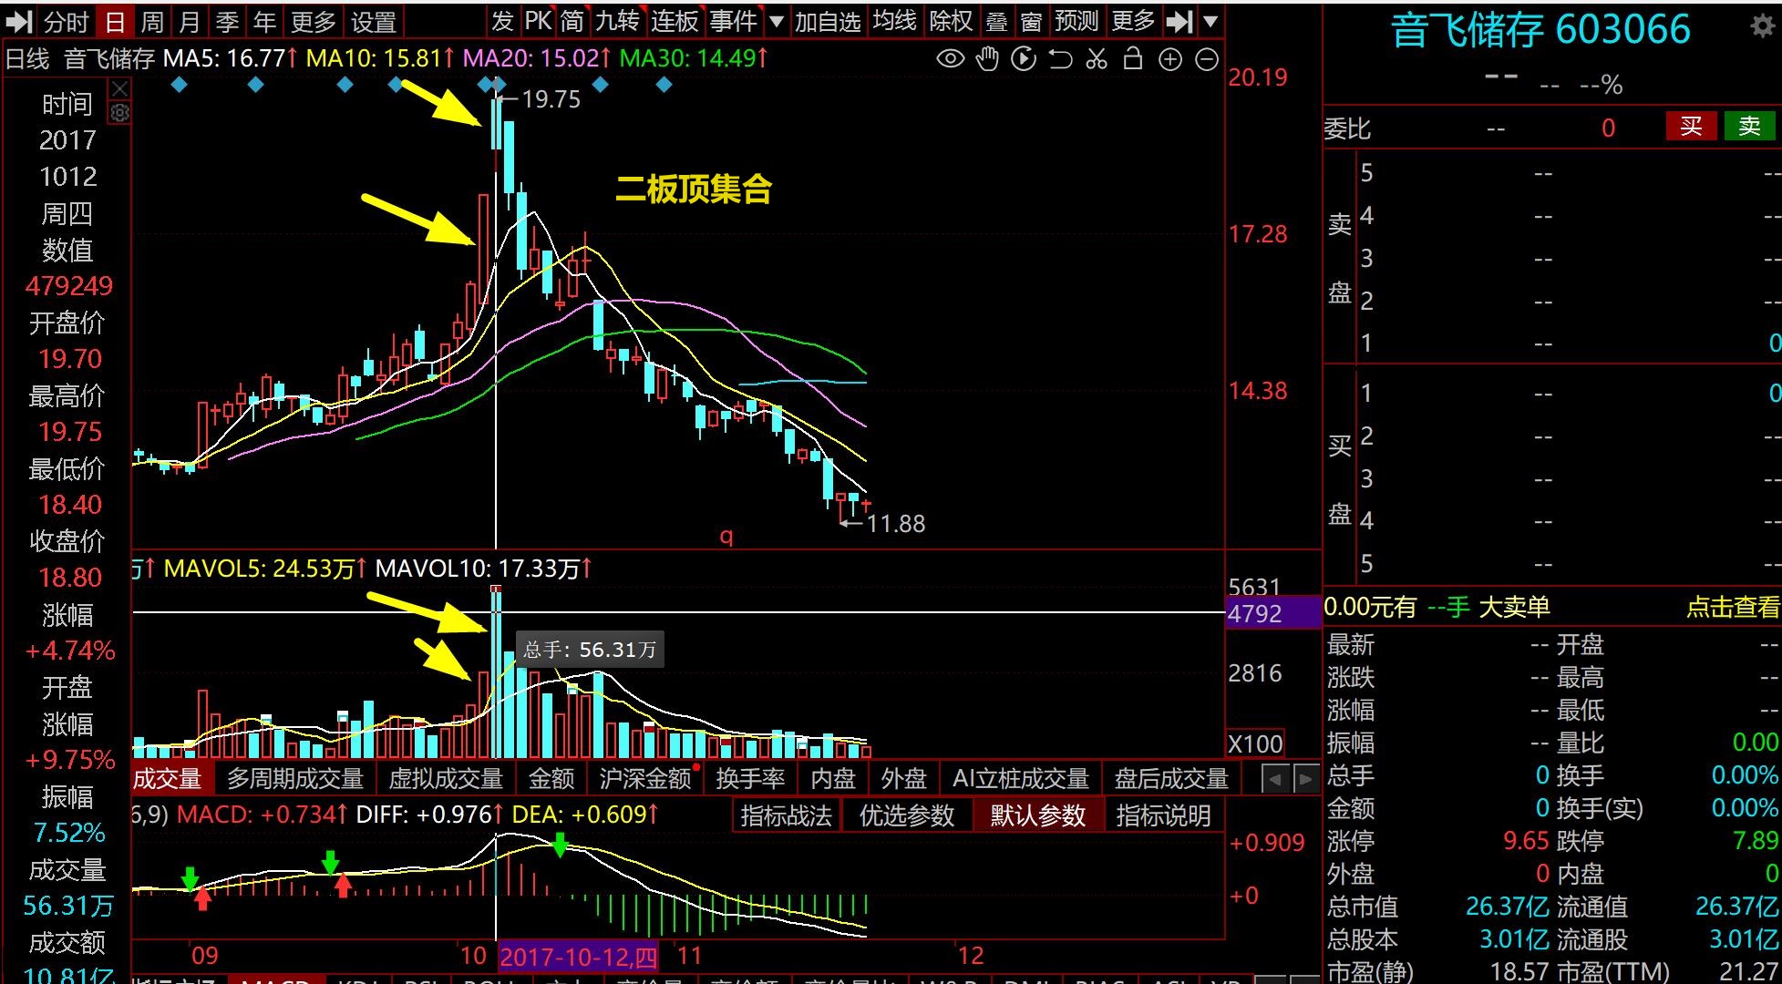Zoom in with the plus circle icon

1169,60
